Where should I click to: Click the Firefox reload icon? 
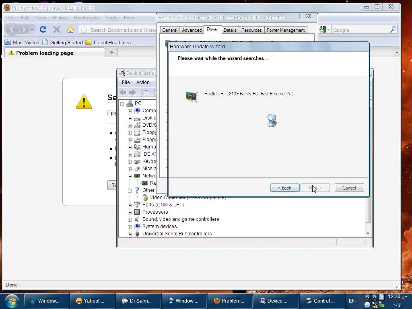[x=43, y=29]
